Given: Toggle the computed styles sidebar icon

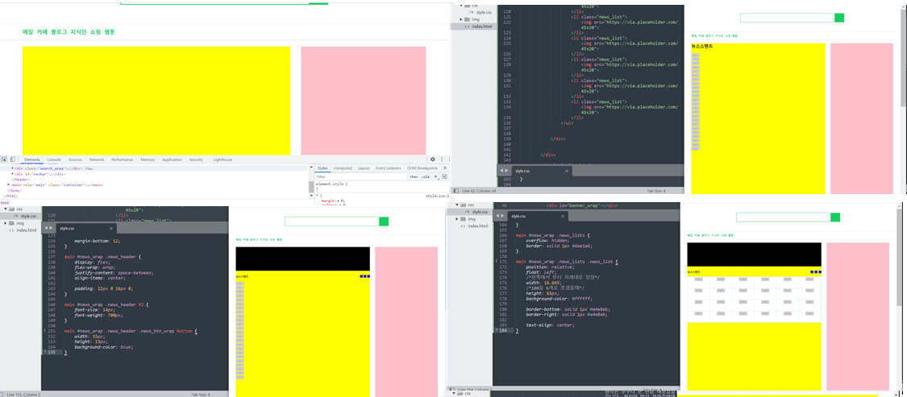Looking at the screenshot, I should point(444,176).
